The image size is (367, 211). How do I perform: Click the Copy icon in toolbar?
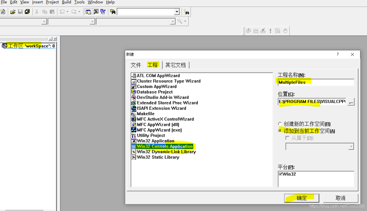point(45,12)
